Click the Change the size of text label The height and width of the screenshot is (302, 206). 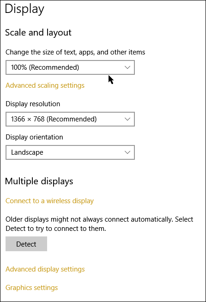coord(75,52)
